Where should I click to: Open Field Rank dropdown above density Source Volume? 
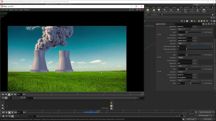(181, 72)
